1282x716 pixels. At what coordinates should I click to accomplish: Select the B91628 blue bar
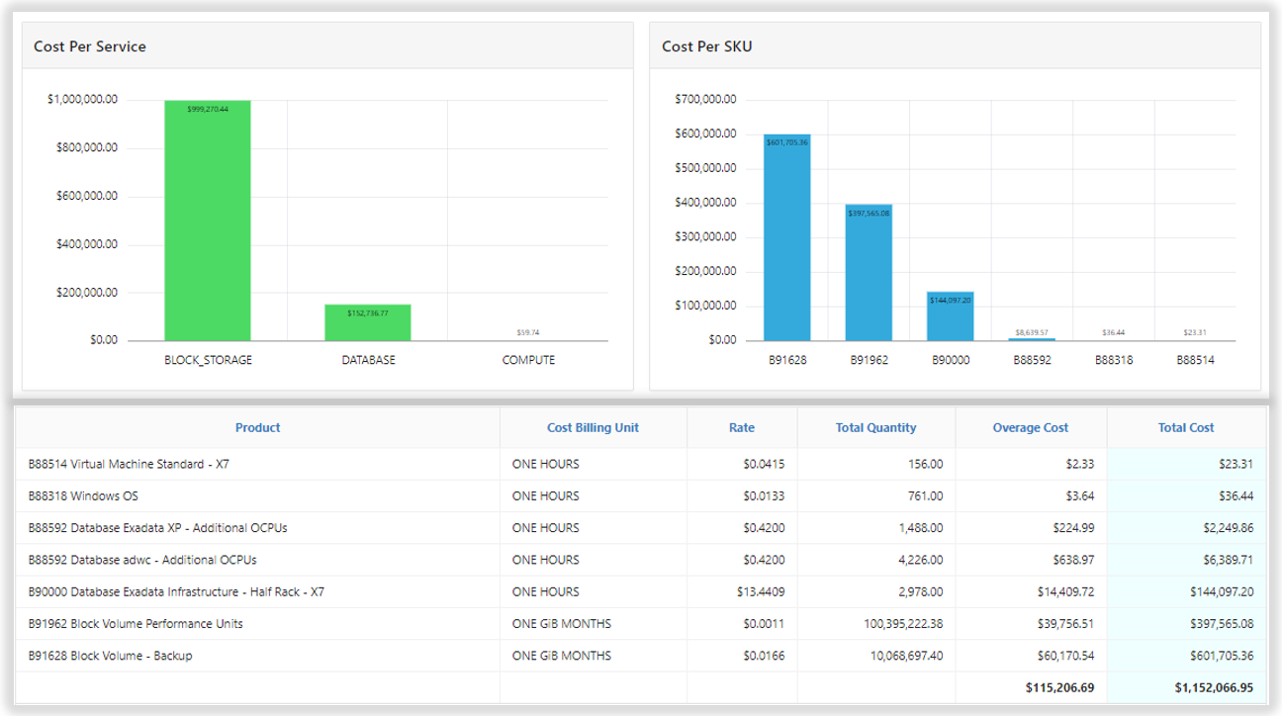(x=787, y=237)
